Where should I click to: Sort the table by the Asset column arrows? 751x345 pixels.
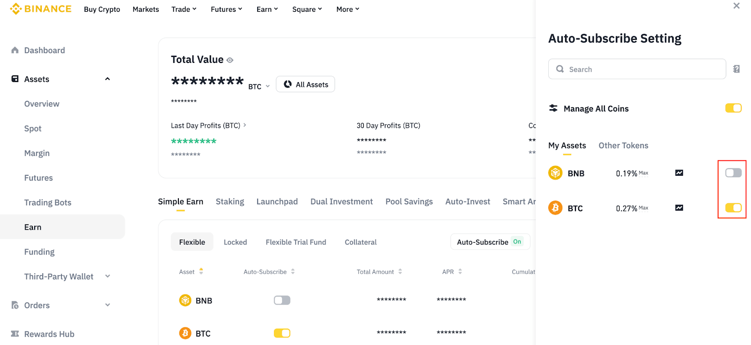(201, 271)
